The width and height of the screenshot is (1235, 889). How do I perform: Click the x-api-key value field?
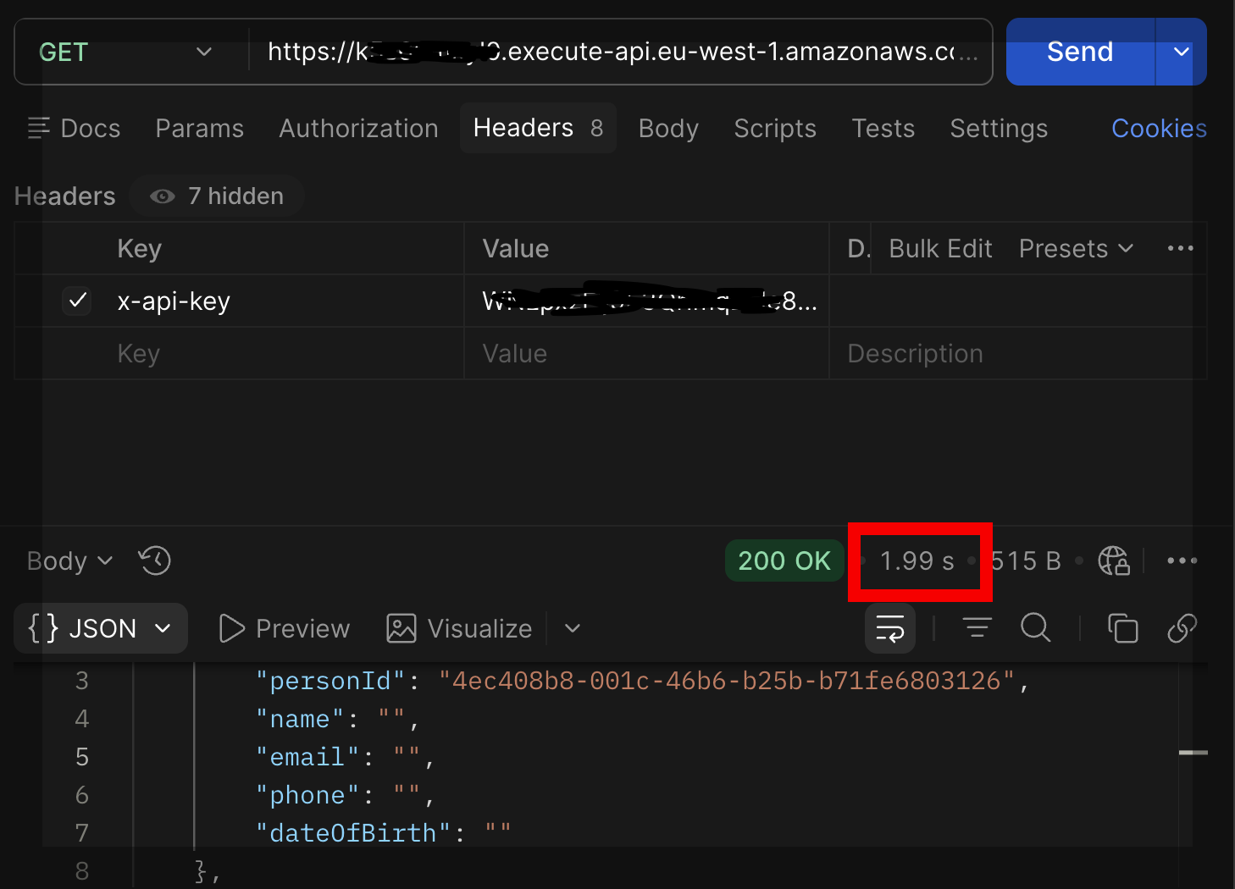(x=646, y=301)
